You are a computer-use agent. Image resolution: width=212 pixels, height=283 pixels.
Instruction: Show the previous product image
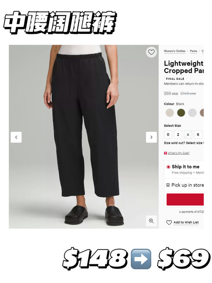16,137
